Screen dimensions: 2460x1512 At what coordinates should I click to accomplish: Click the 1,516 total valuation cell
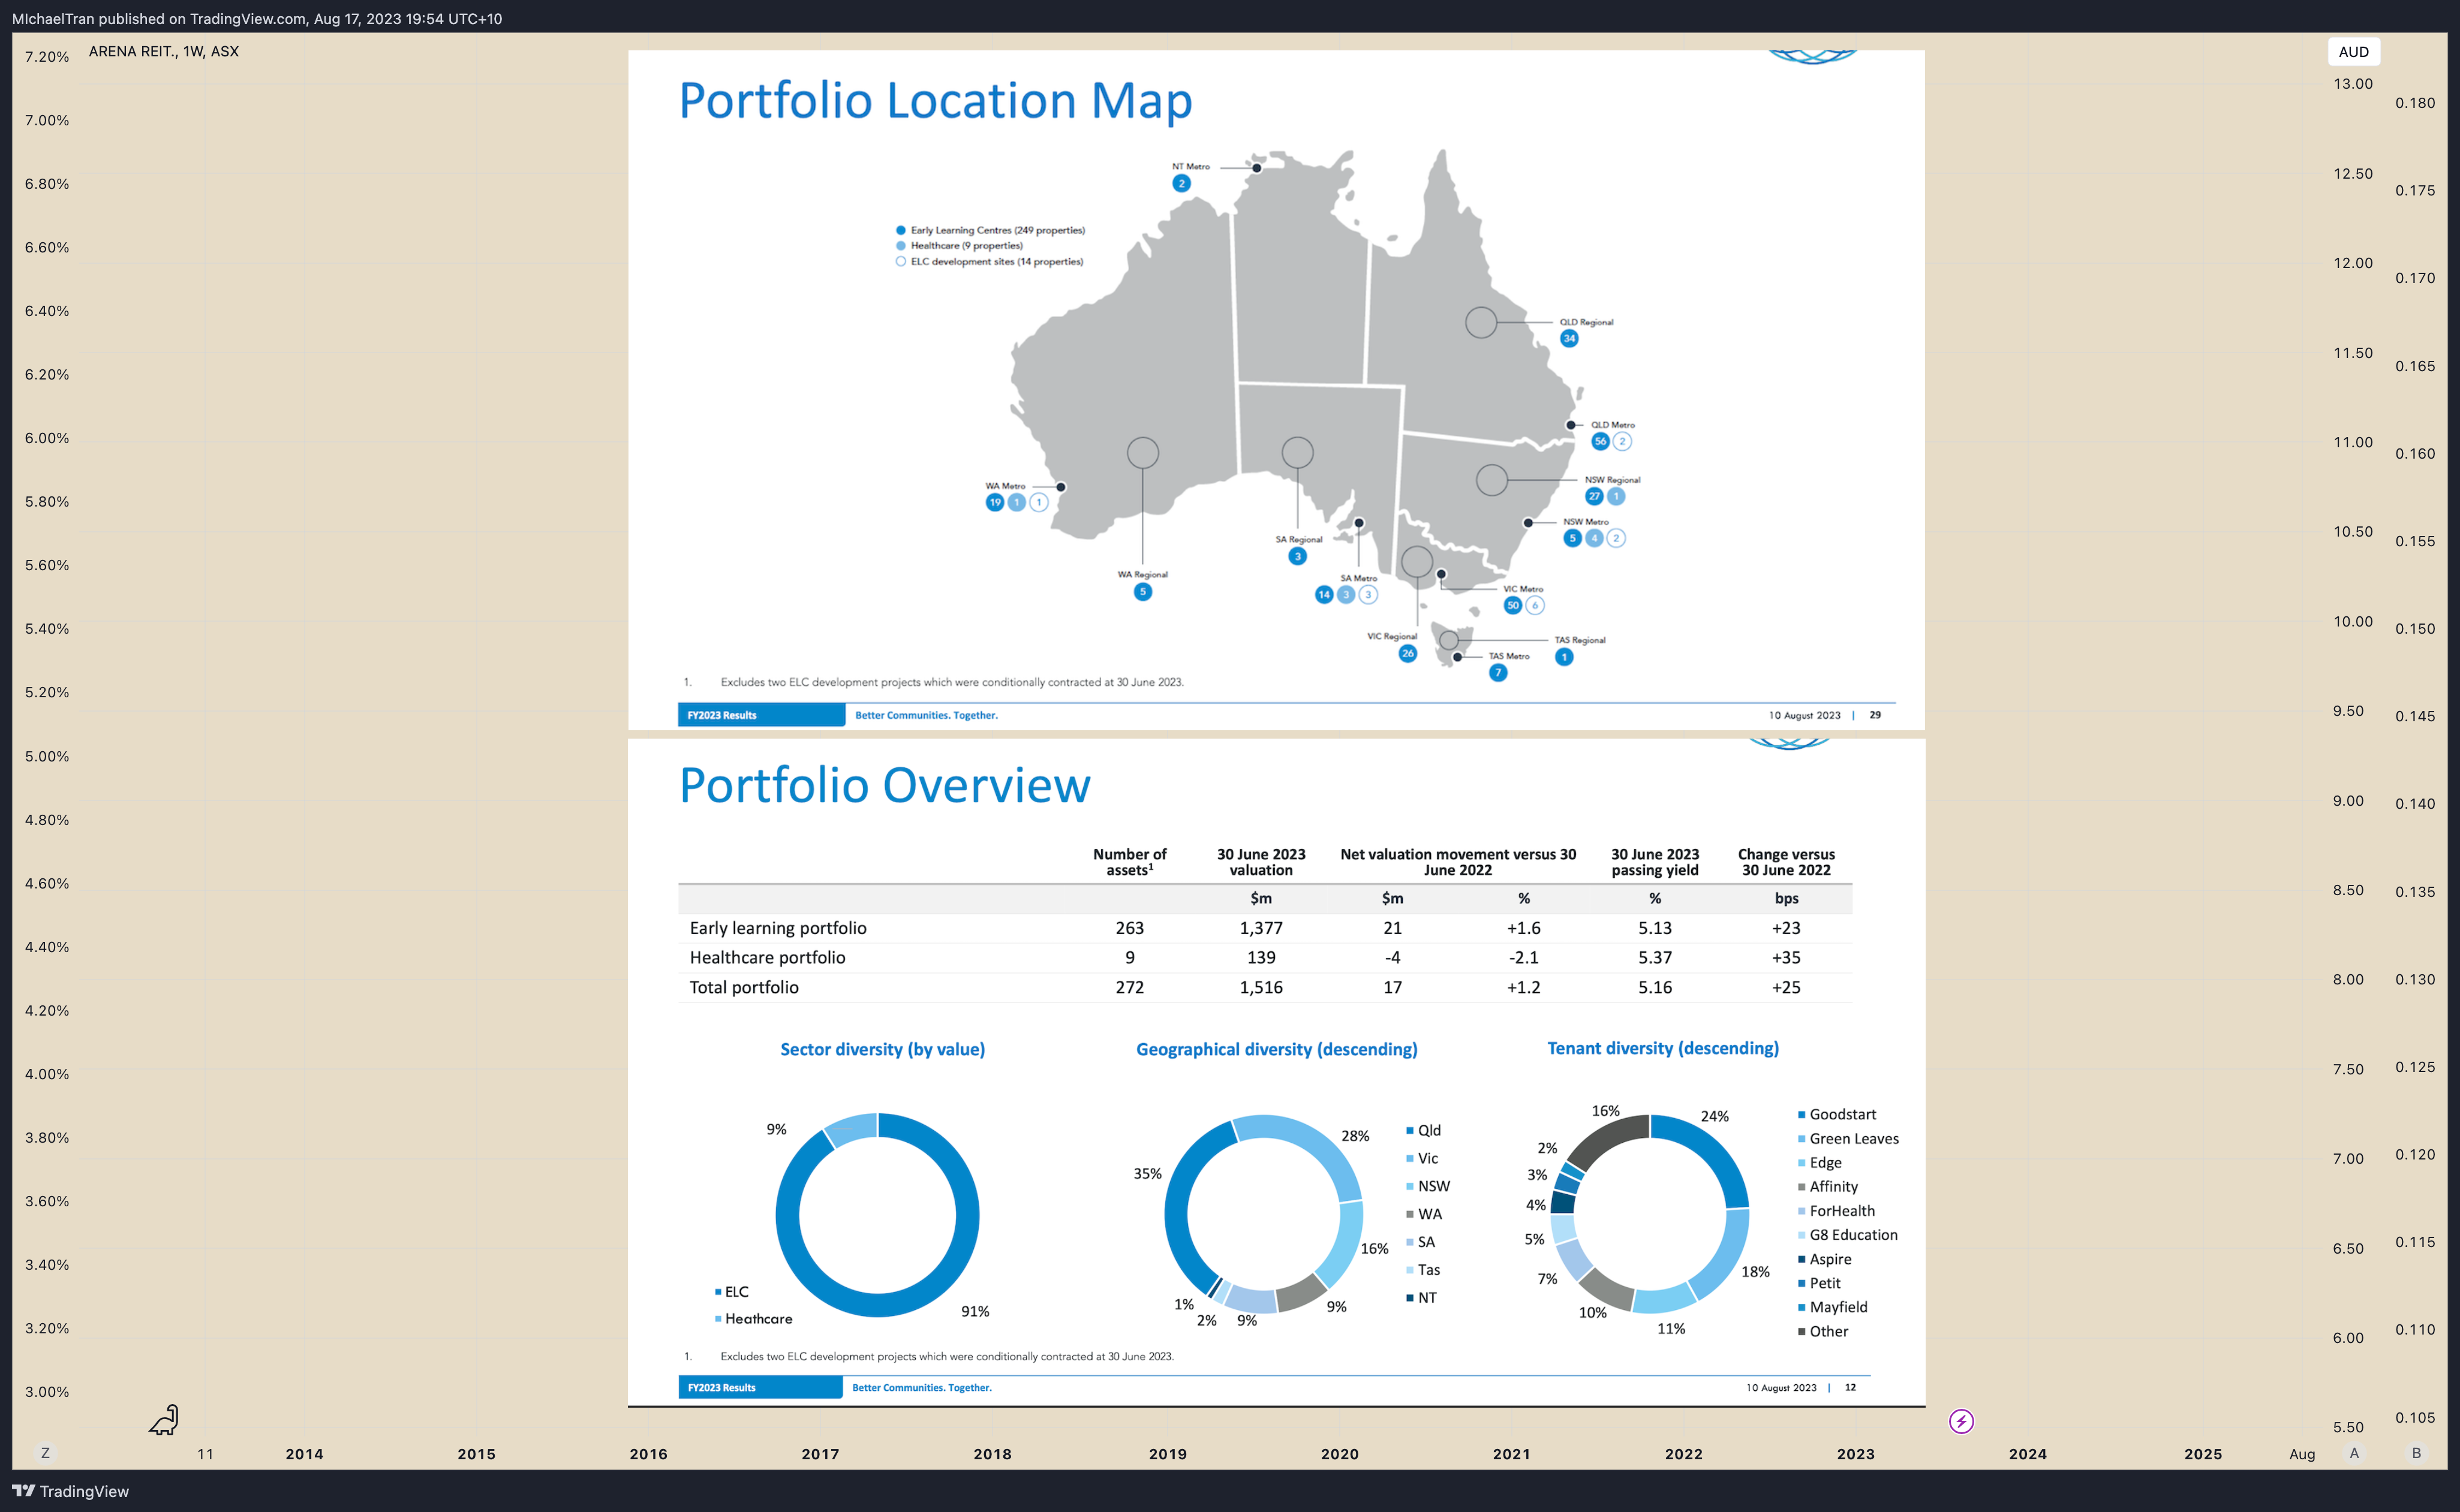coord(1261,987)
